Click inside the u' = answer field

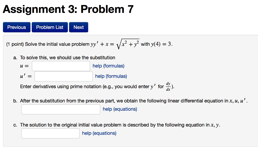(63, 76)
